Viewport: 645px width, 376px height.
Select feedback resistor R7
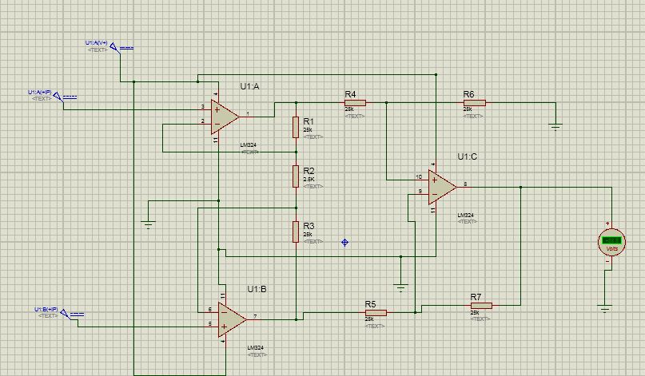(x=481, y=305)
